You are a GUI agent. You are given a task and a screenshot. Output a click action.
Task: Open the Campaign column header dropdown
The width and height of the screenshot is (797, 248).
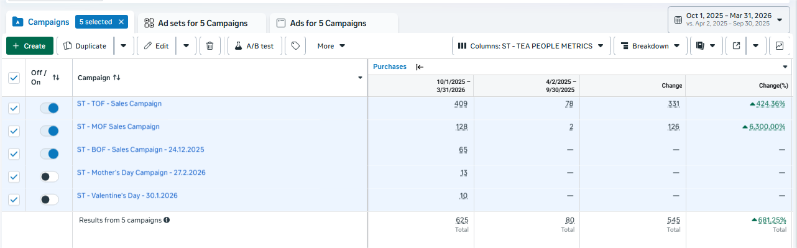361,78
